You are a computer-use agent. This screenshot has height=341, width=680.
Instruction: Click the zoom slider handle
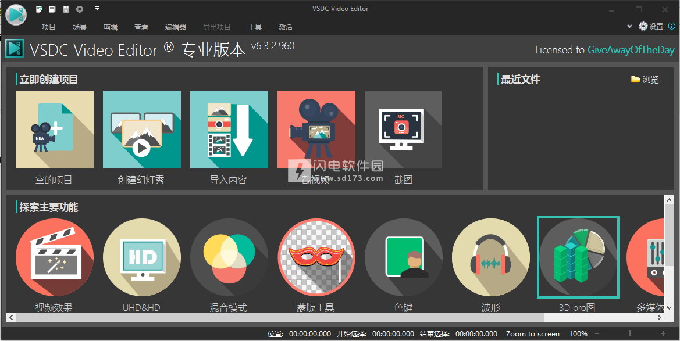coord(630,333)
